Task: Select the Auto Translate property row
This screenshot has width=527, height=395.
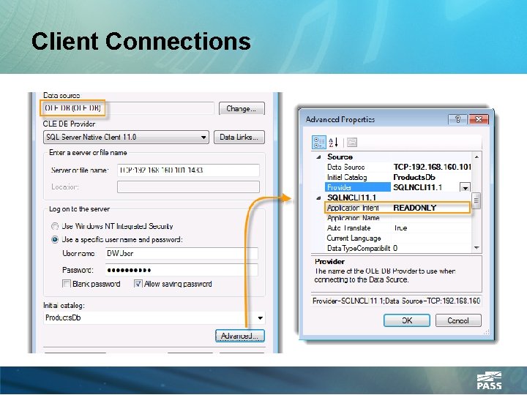Action: point(398,228)
